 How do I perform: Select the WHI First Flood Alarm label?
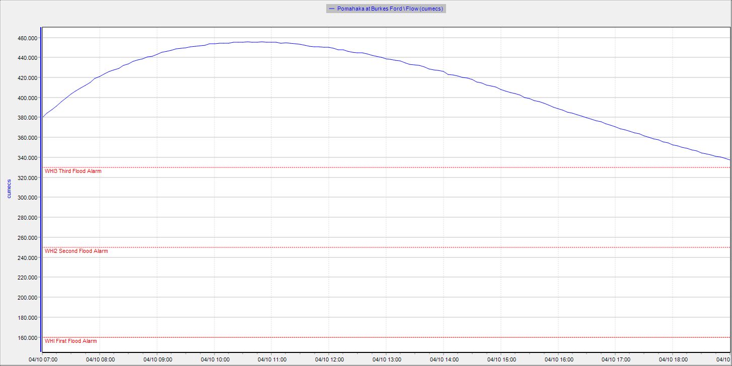point(70,341)
